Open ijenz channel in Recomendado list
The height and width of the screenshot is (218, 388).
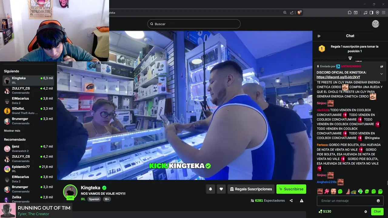28,149
